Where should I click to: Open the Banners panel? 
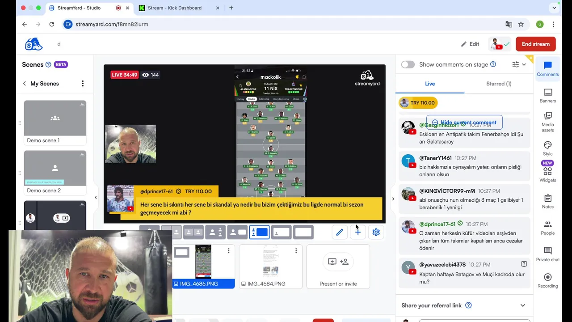coord(548,96)
